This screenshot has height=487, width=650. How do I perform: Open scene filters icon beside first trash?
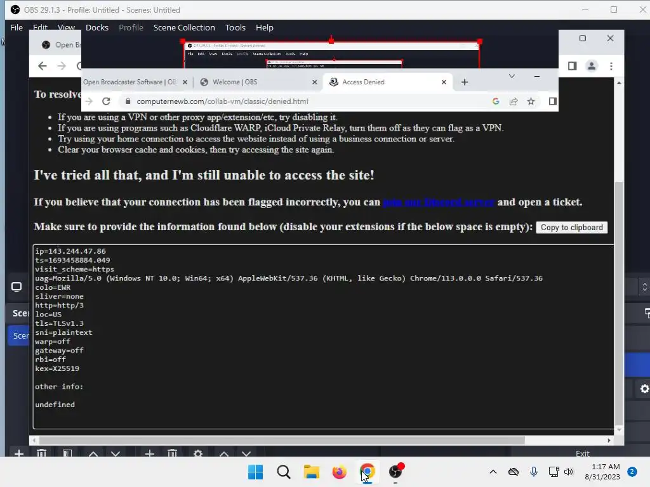[67, 453]
